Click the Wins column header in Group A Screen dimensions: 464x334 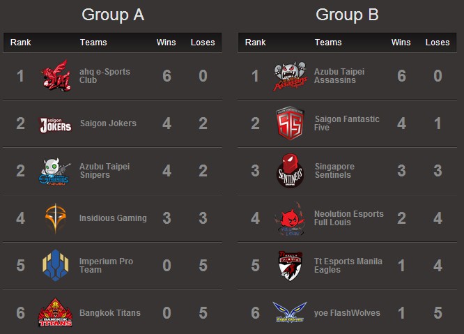click(x=166, y=43)
